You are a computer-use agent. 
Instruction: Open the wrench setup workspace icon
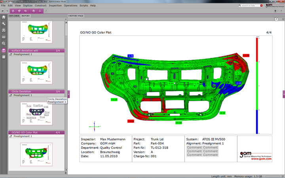(x=4, y=24)
